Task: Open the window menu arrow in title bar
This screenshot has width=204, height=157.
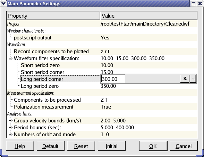Action: tap(3, 3)
